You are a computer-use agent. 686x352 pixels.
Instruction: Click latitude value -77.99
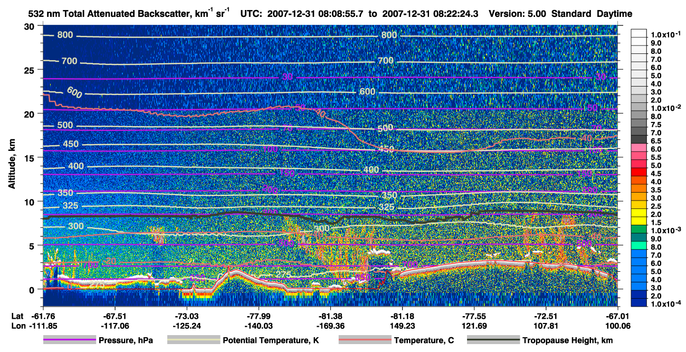coord(259,316)
